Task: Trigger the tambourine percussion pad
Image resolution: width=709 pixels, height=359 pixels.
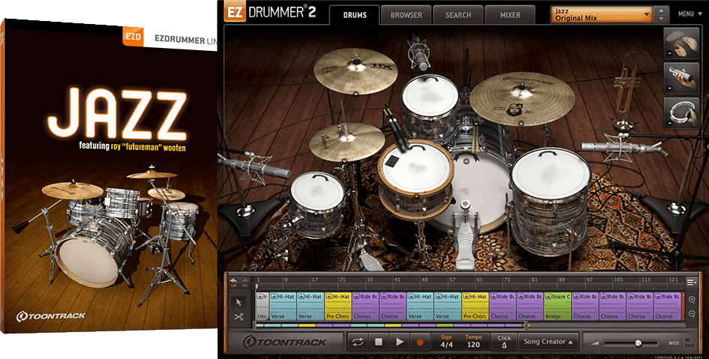Action: [682, 113]
